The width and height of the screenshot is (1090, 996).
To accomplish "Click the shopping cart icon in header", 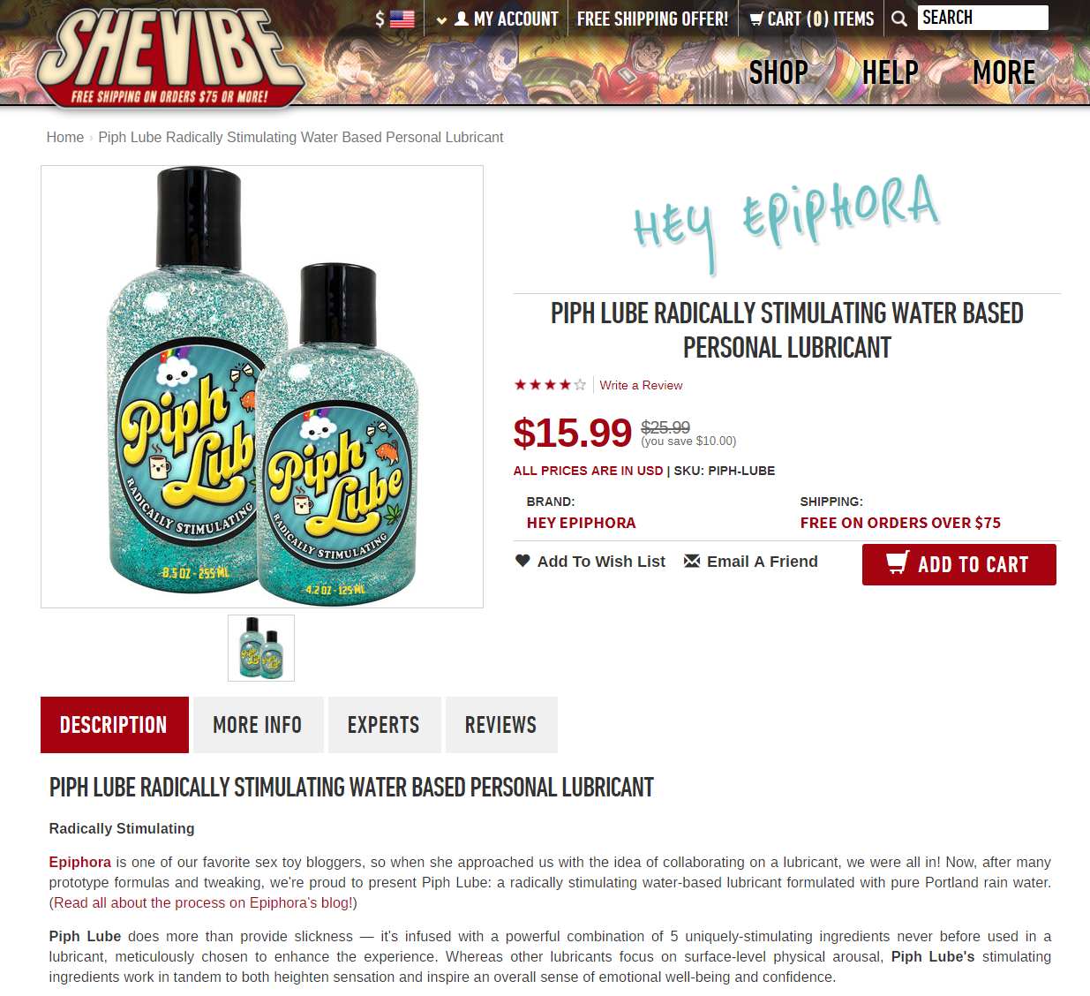I will coord(756,19).
